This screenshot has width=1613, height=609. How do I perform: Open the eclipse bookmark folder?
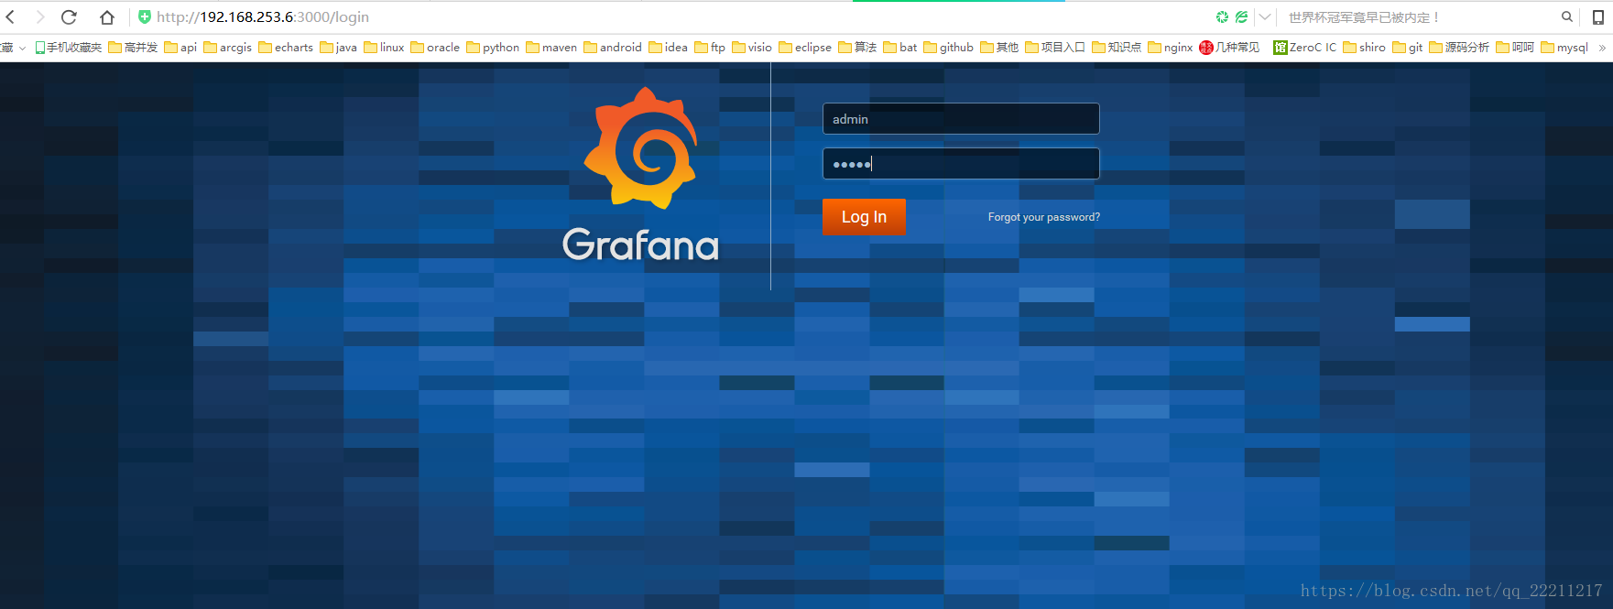point(805,48)
